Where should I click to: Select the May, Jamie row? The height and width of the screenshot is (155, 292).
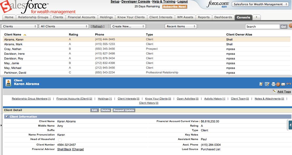tap(147, 63)
